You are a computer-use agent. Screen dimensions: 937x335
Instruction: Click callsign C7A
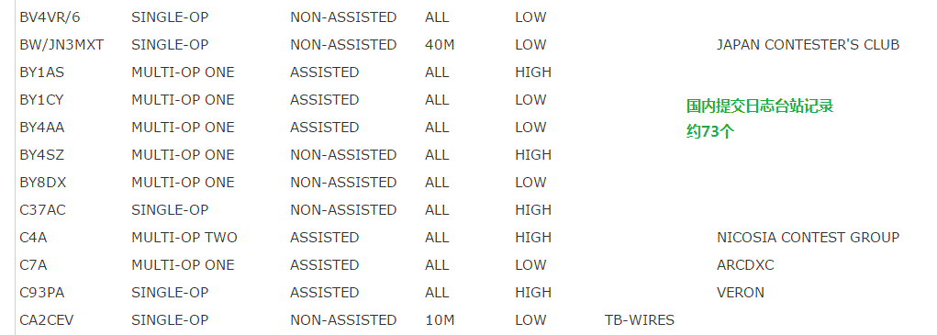[33, 264]
